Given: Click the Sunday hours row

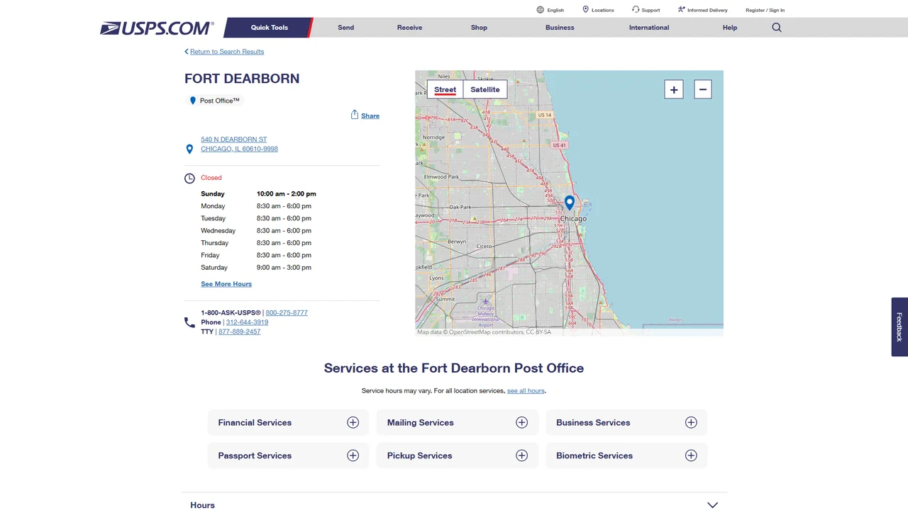Looking at the screenshot, I should pos(258,193).
